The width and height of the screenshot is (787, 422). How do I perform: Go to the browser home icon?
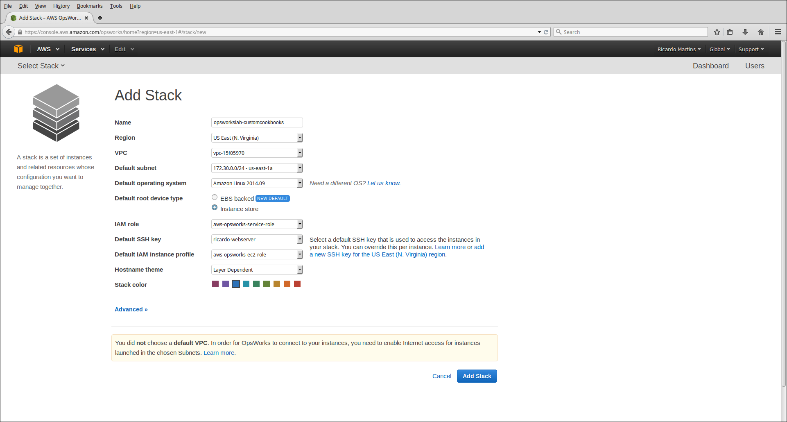pos(760,32)
